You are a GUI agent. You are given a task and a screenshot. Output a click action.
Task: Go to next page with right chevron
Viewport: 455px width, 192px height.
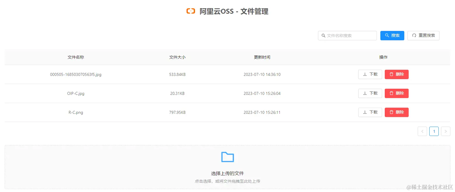446,131
